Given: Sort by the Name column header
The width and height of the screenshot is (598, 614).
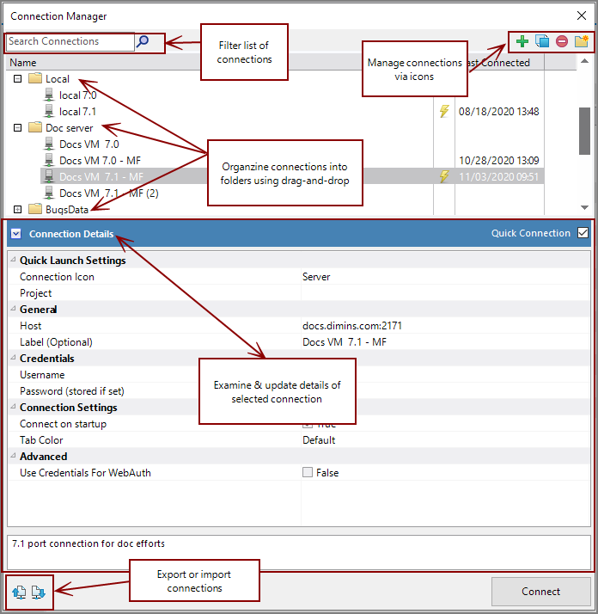Looking at the screenshot, I should tap(23, 63).
